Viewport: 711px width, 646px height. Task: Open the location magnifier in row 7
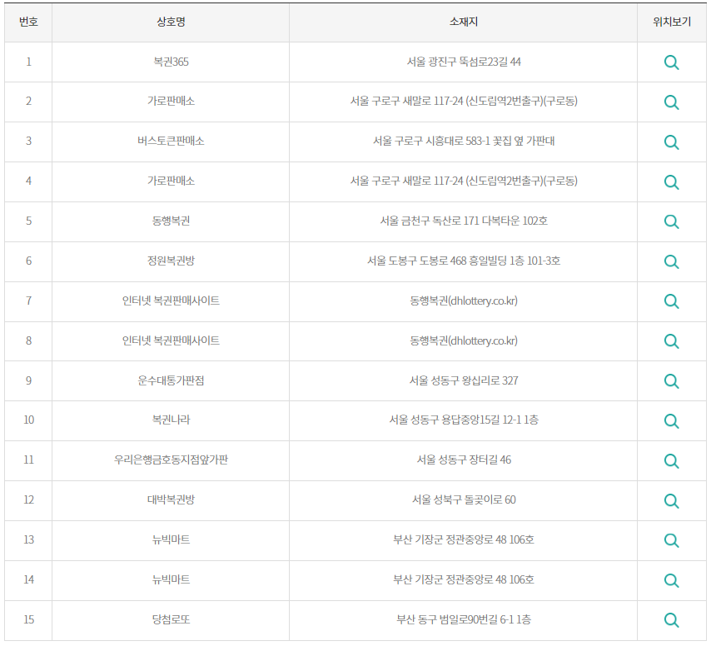coord(671,301)
